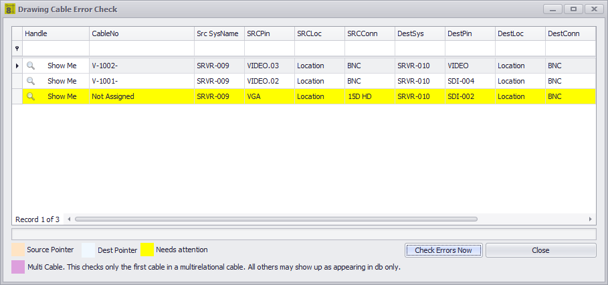
Task: Run Check Errors Now
Action: coord(443,250)
